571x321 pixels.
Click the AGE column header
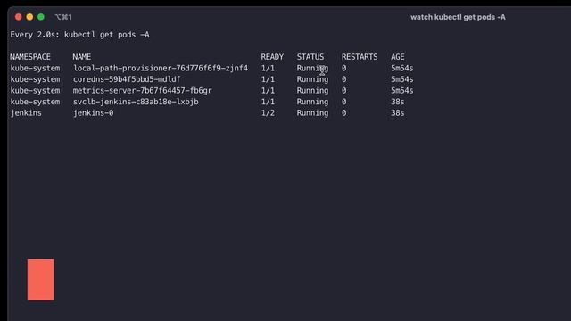click(398, 57)
